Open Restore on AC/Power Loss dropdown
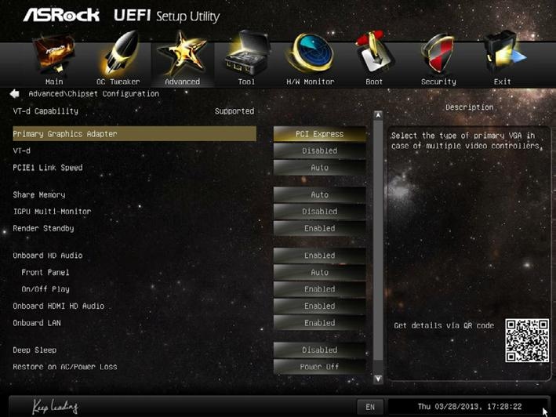 click(x=319, y=367)
